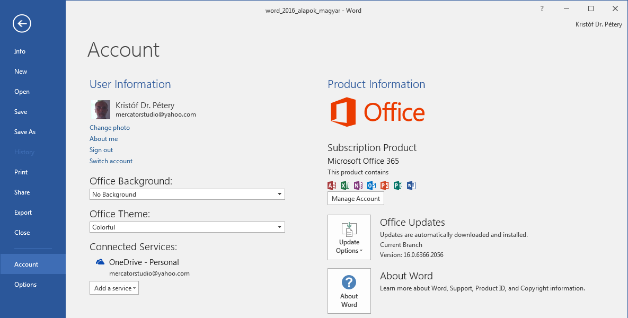Go to the Share page
The image size is (628, 318).
click(33, 192)
